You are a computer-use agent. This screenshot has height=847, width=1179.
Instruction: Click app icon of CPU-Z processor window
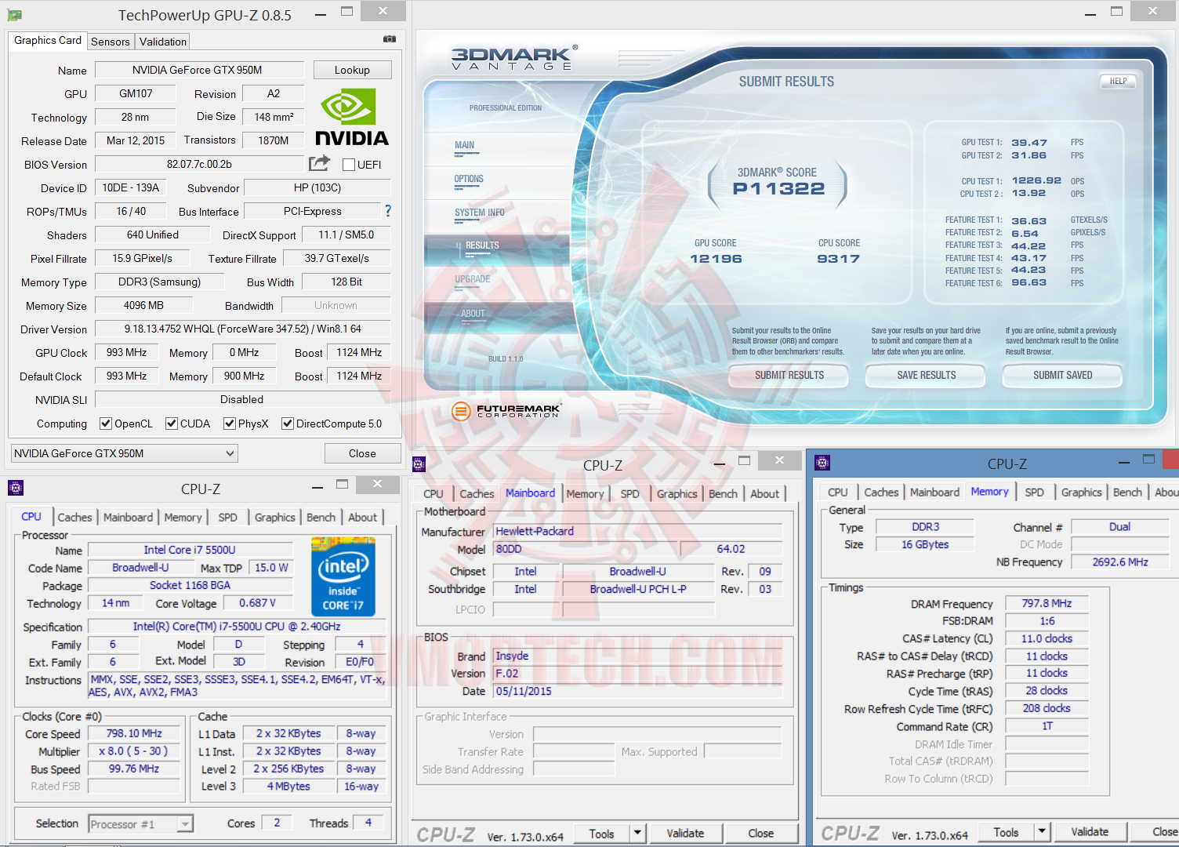[16, 488]
